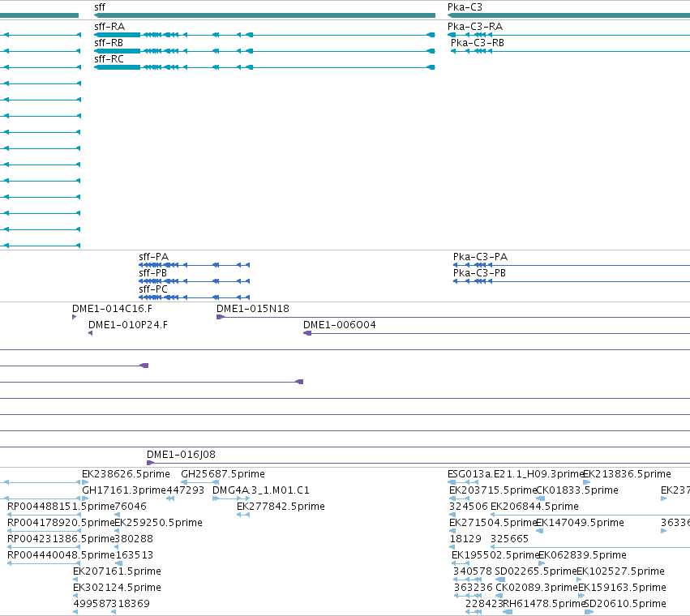The height and width of the screenshot is (616, 690).
Task: Click the EK203715.5prime EST label
Action: 493,490
